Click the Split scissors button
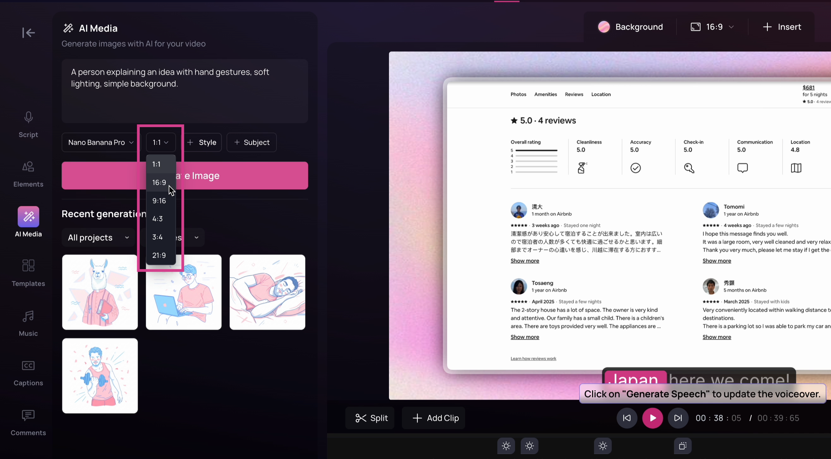The width and height of the screenshot is (831, 459). coord(371,418)
